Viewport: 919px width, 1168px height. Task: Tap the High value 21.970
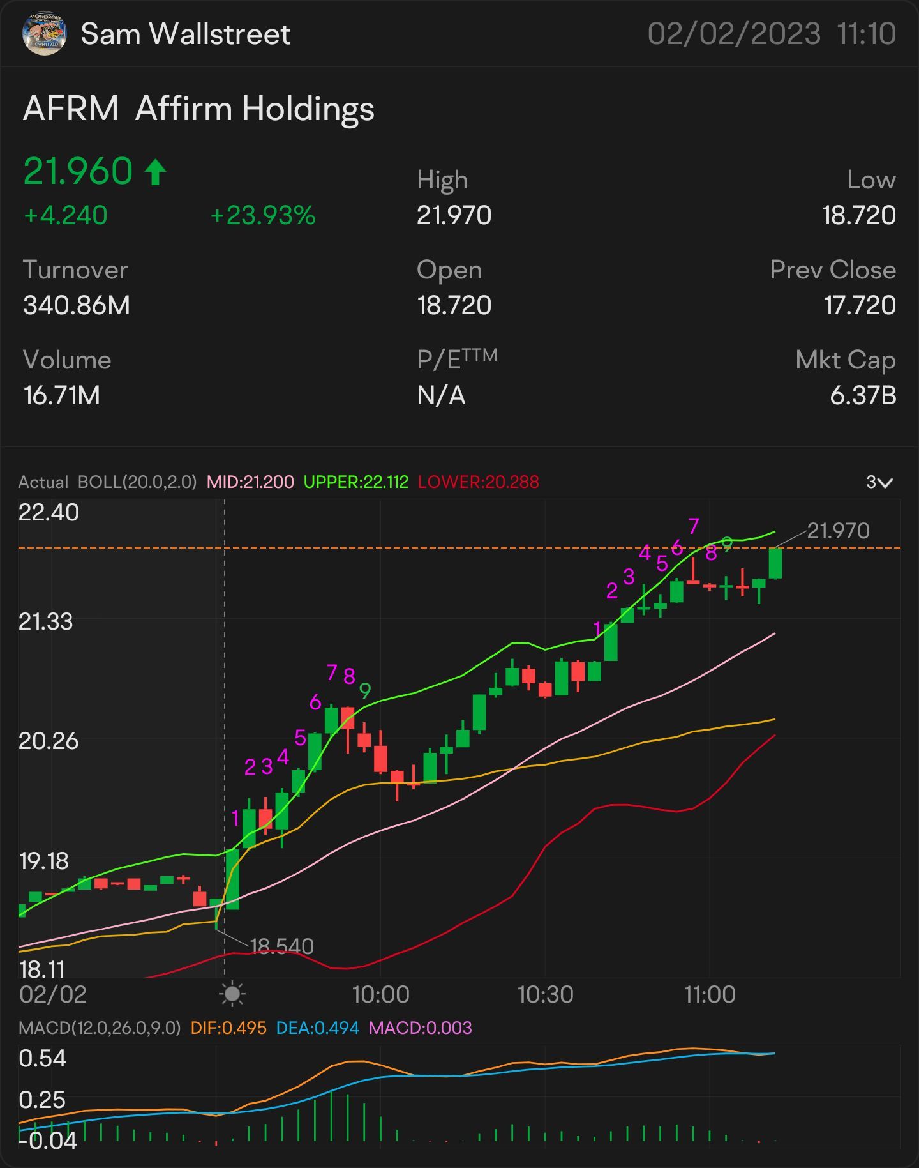(x=454, y=215)
